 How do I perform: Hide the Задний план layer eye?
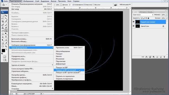point(134,26)
